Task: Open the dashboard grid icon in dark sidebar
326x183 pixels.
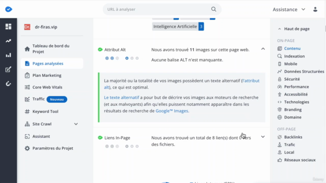Action: click(x=8, y=26)
